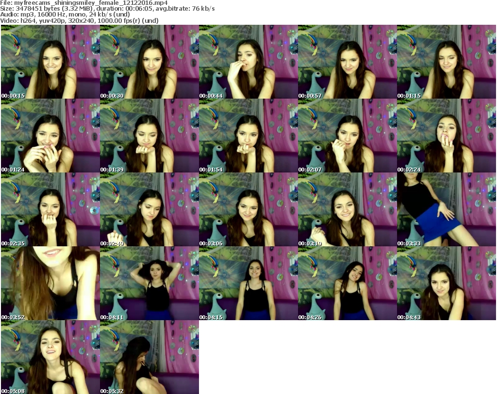The image size is (497, 394).
Task: Select the thumbnail timestamped 00:00:57
Action: point(347,62)
